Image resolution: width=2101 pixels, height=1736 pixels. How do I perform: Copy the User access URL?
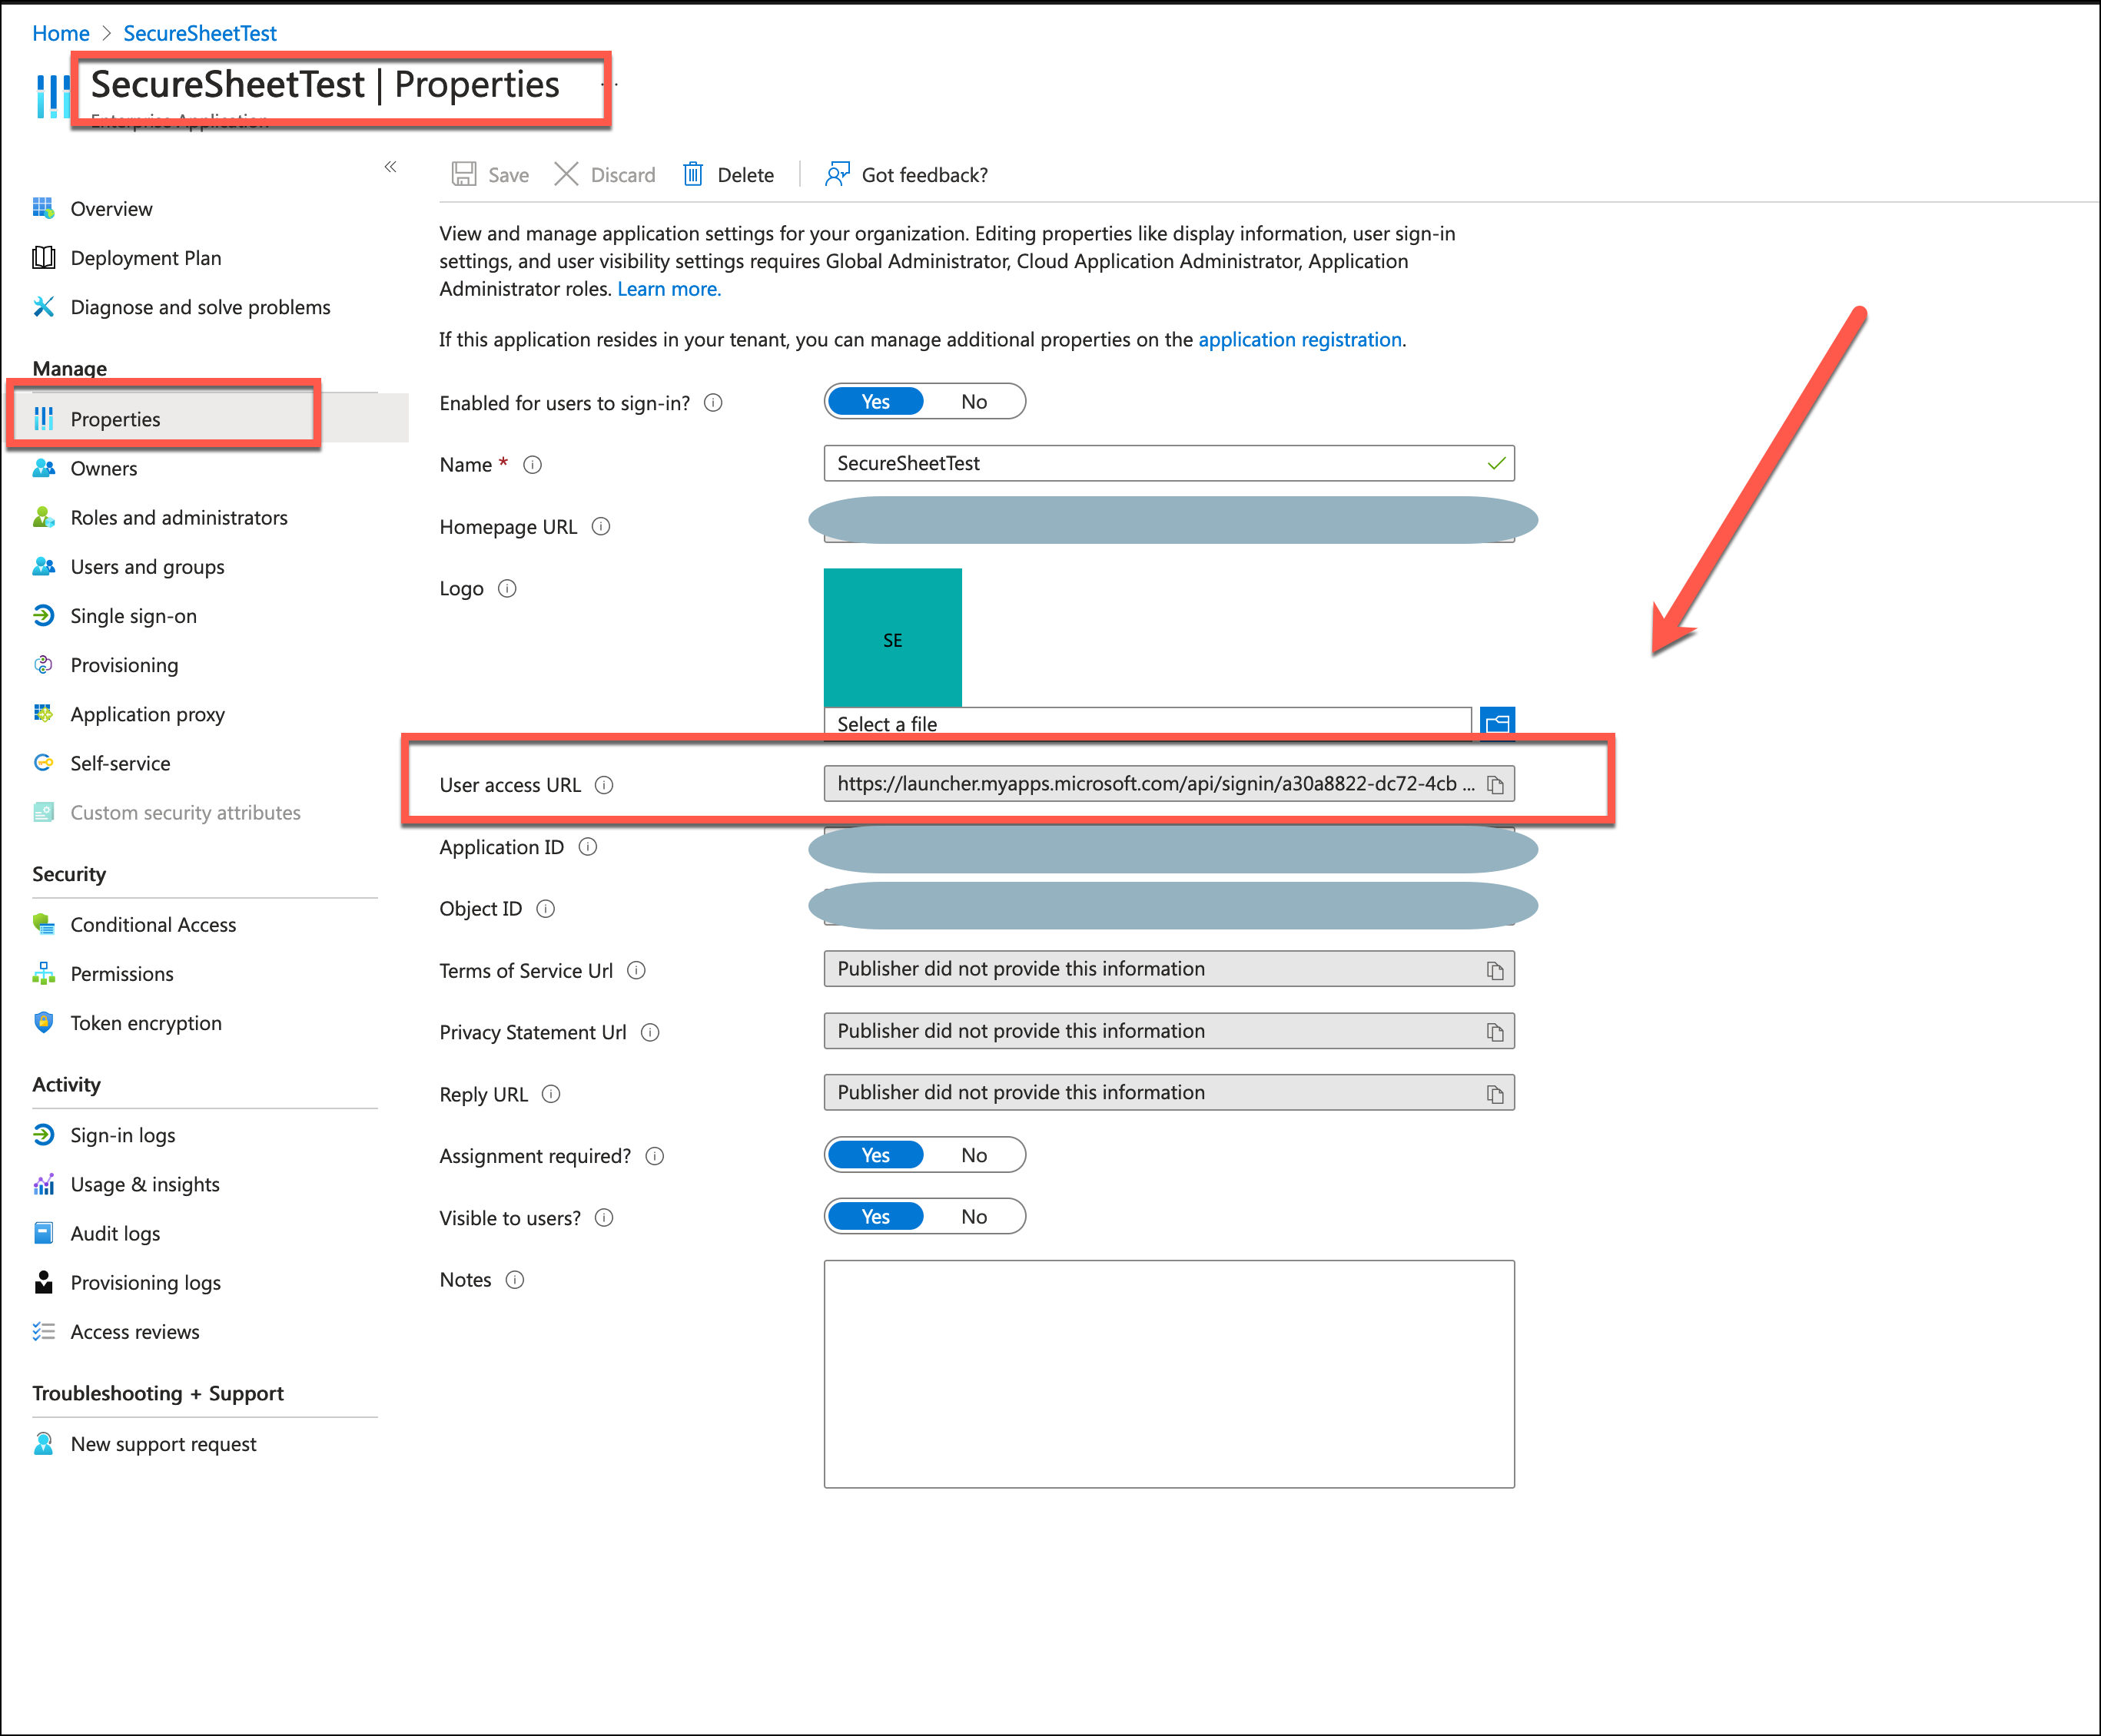[x=1495, y=785]
